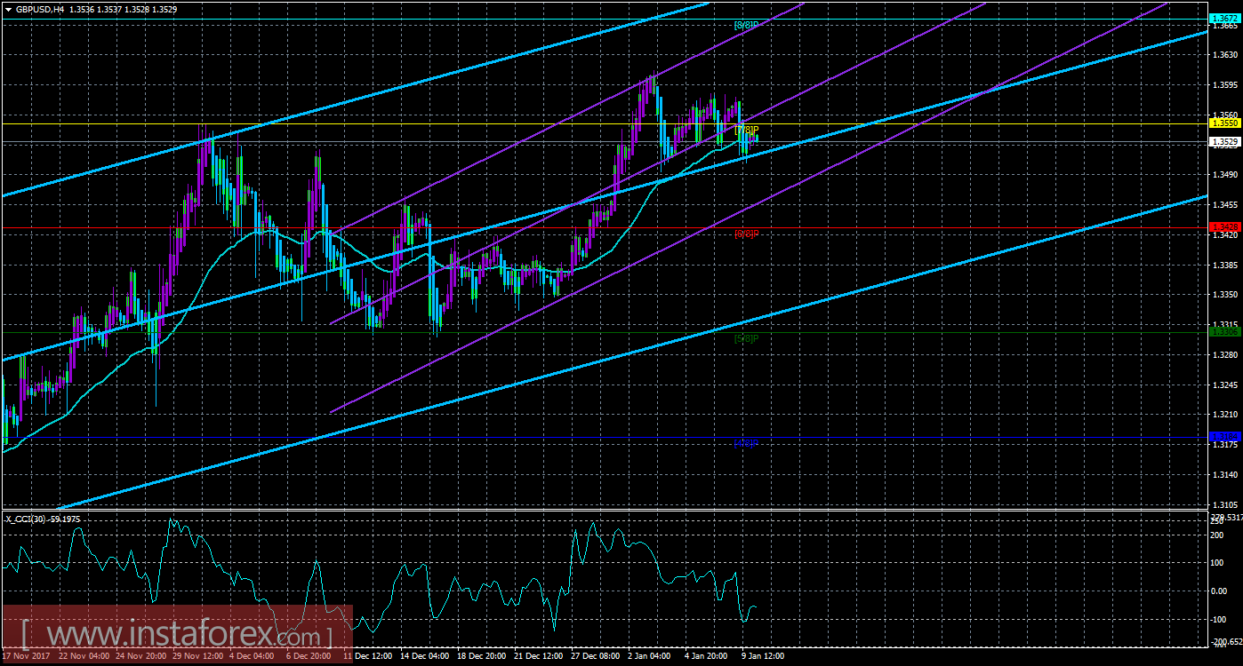Click the CCI scale value 100
This screenshot has height=666, width=1243.
[x=1218, y=562]
